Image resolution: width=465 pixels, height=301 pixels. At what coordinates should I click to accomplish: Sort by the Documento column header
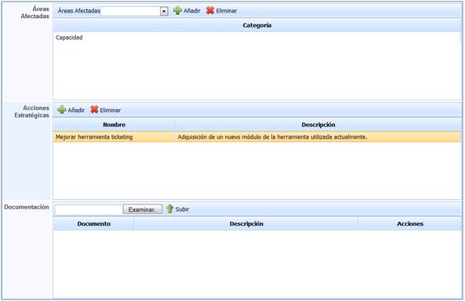click(94, 224)
